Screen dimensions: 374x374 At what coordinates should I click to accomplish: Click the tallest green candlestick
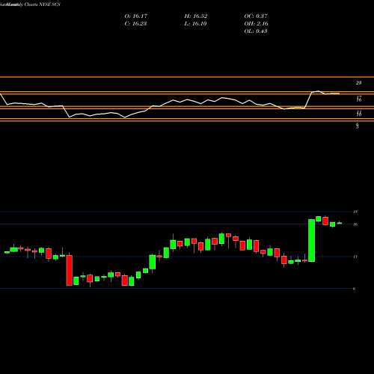[x=311, y=240]
